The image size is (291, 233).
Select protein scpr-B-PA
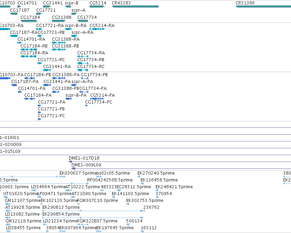pos(76,95)
